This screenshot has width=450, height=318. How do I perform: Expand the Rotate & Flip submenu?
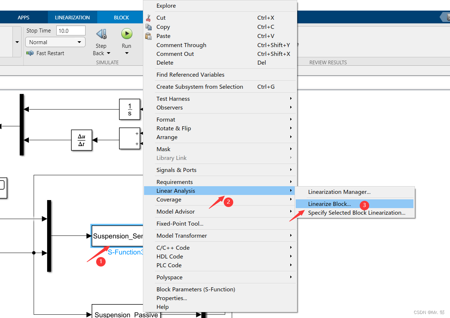point(220,128)
